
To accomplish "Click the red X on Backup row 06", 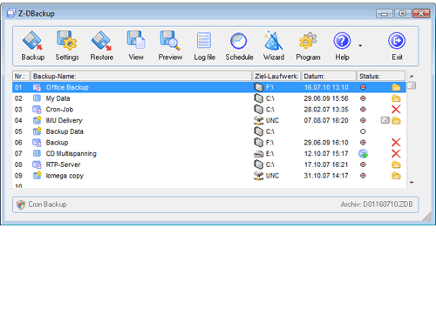I will [396, 143].
